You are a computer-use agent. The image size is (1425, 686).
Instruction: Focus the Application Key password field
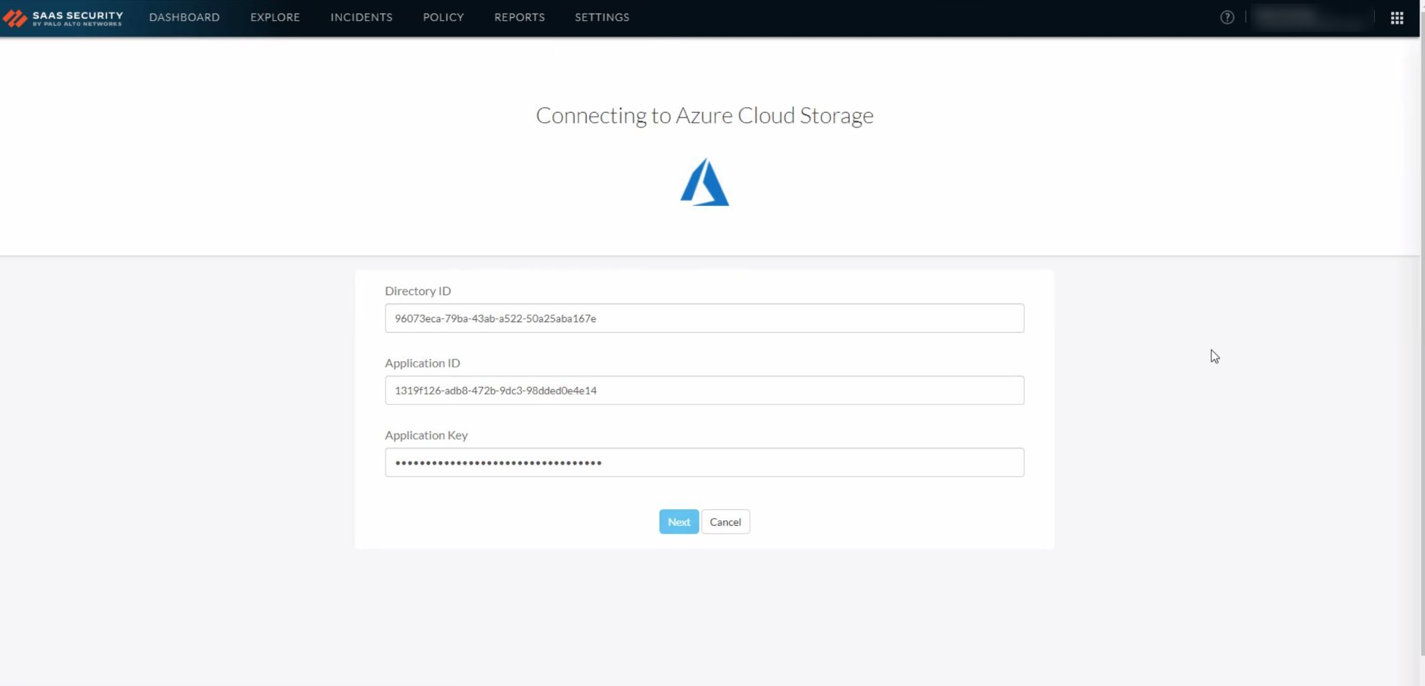coord(704,463)
